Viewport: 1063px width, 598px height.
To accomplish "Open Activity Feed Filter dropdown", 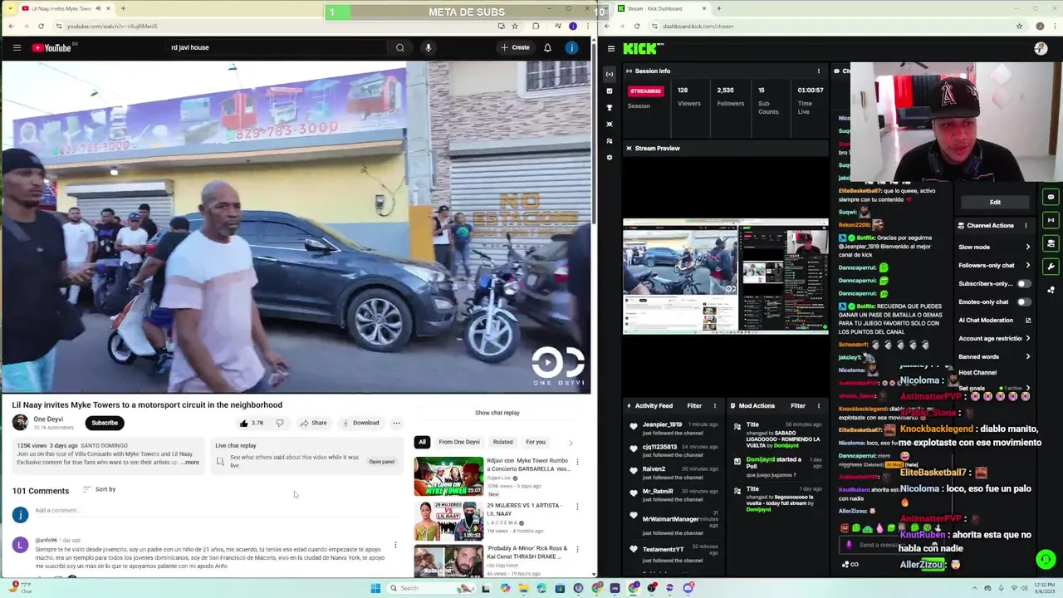I will click(694, 405).
